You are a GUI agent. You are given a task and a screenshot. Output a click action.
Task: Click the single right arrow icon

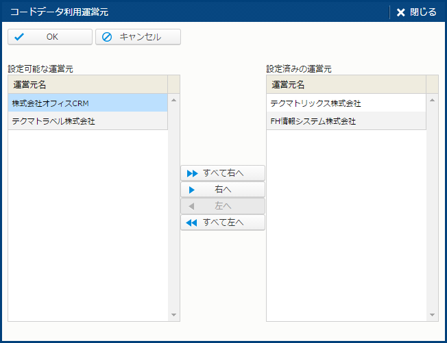pos(192,190)
